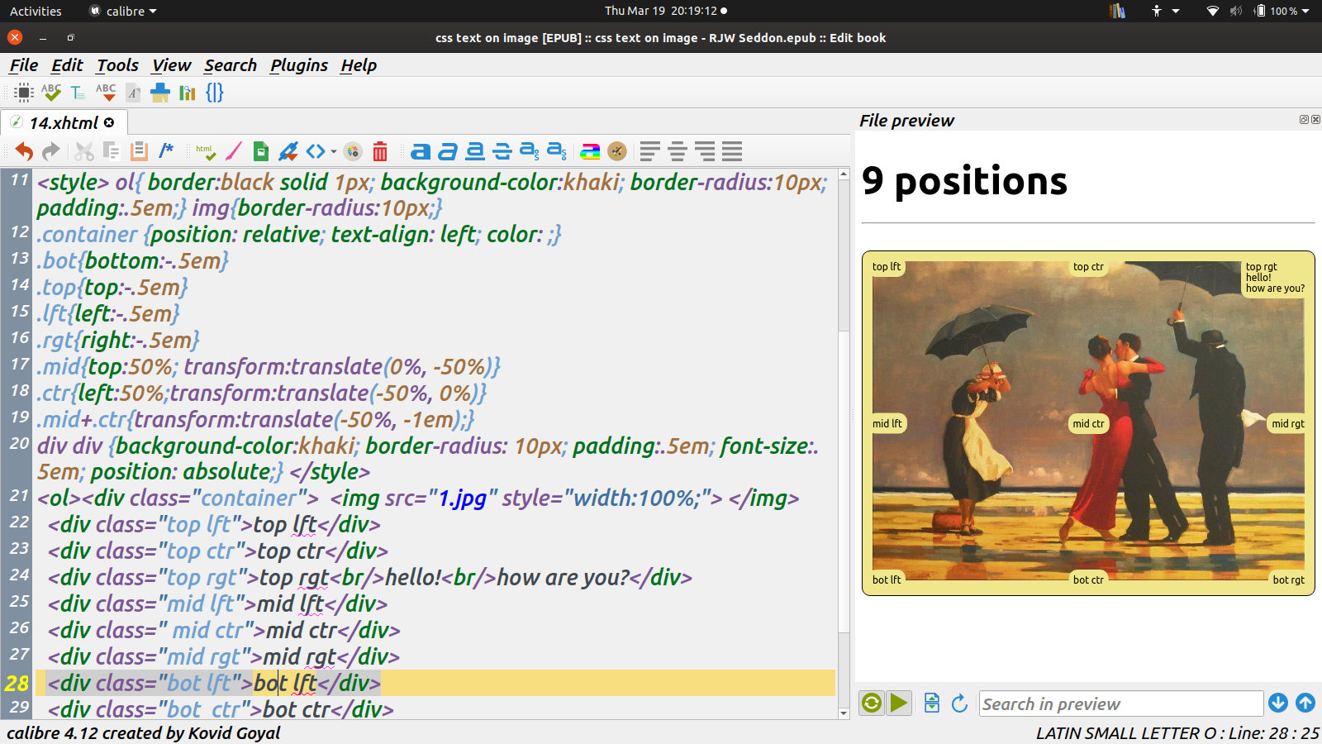Click the editor scrollbar up arrow
The image size is (1322, 744).
point(844,174)
